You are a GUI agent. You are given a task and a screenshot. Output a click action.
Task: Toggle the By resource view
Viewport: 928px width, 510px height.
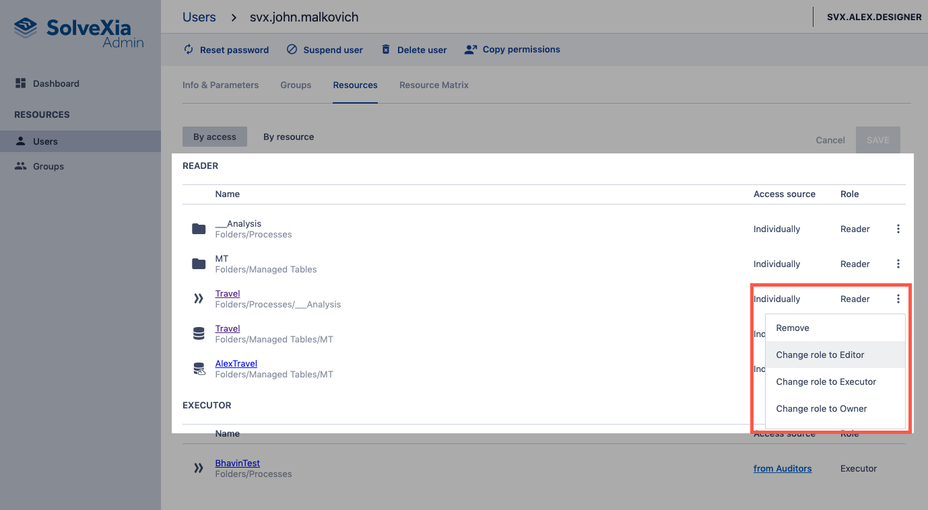pos(288,137)
